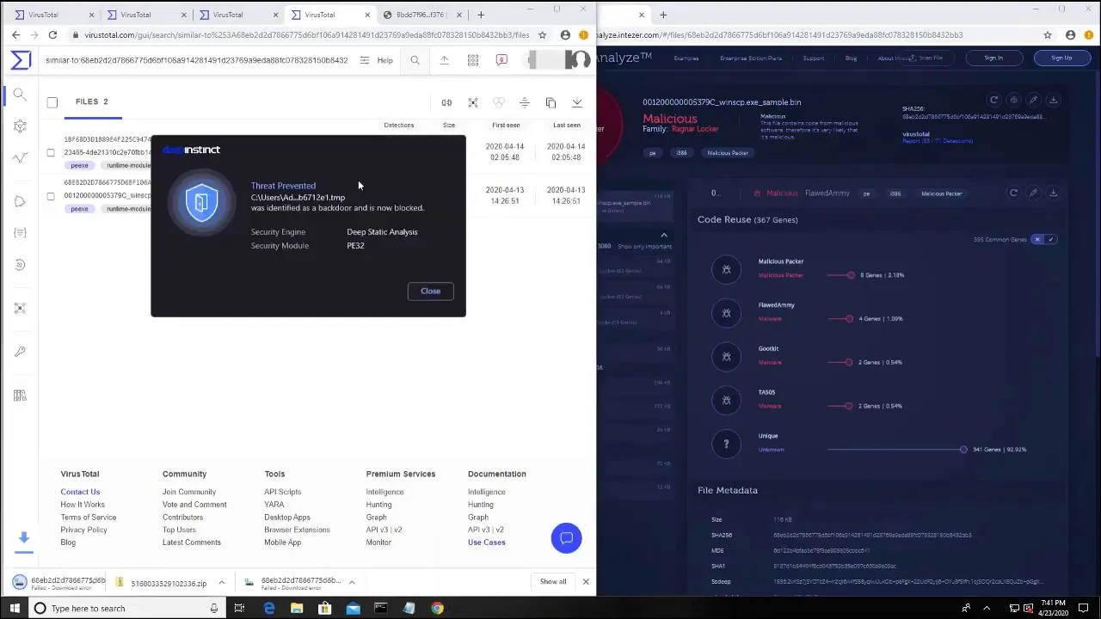
Task: Click the sort filter toolbar icon
Action: click(x=525, y=102)
